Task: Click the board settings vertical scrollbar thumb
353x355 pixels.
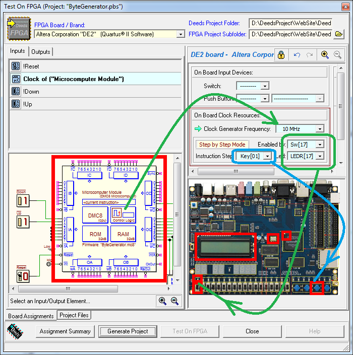Action: click(340, 106)
